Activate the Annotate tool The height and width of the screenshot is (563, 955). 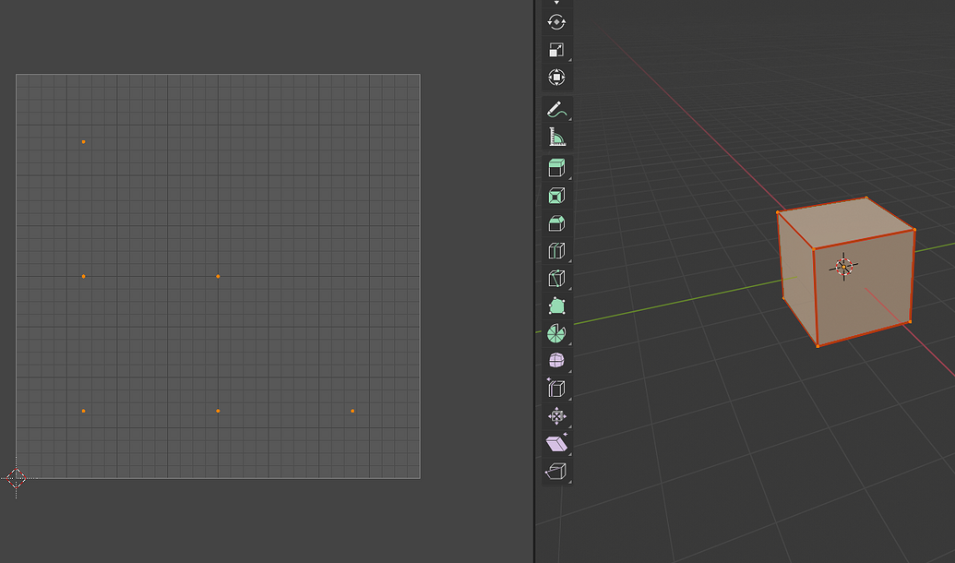tap(556, 108)
